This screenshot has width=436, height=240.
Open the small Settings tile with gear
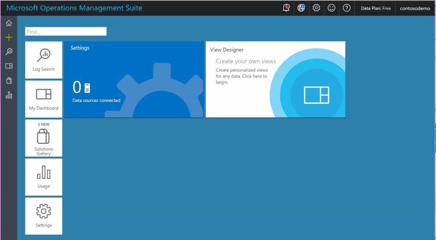[44, 216]
